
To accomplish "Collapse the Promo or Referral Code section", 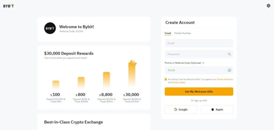I will click(x=184, y=63).
